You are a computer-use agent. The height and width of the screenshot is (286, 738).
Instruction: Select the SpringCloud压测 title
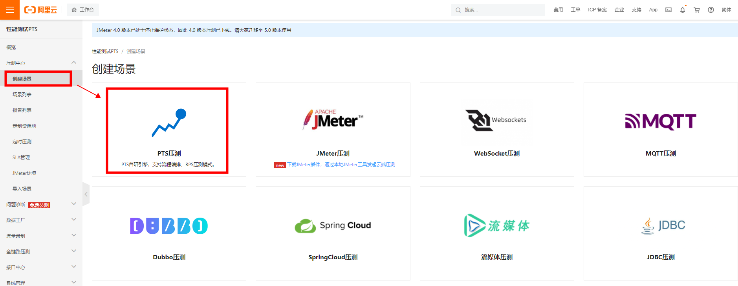333,257
